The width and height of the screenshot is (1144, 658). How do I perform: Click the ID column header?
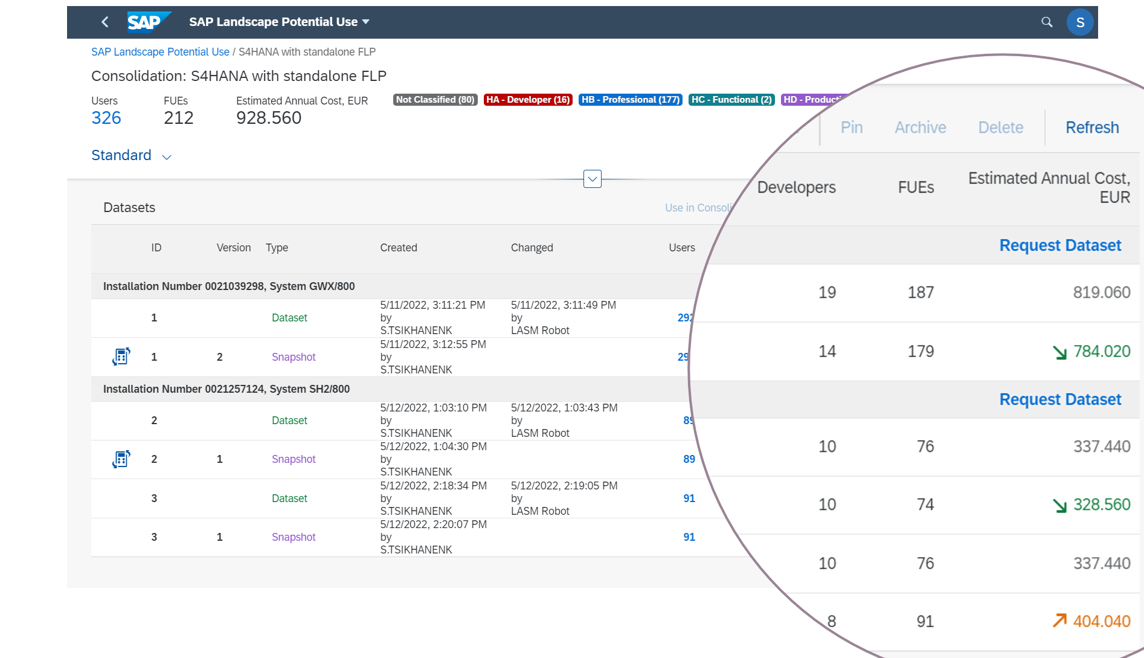[156, 248]
